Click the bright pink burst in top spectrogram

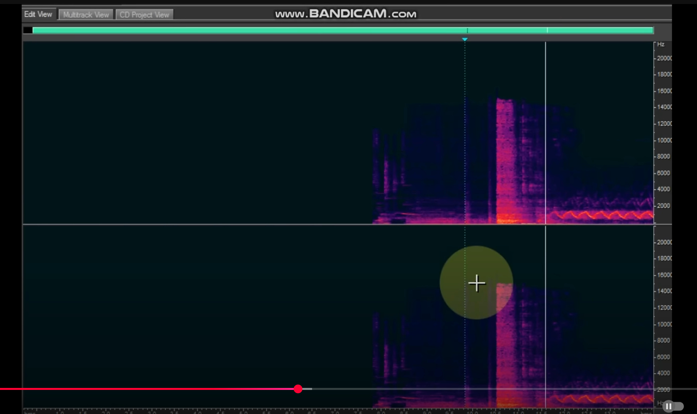[x=505, y=161]
